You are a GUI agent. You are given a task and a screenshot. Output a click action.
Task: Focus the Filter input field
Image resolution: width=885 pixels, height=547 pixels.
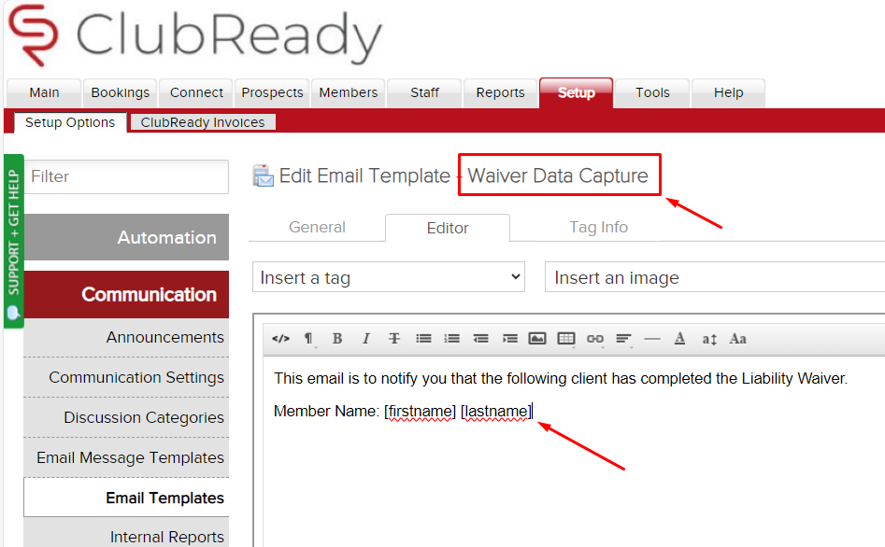(x=126, y=176)
